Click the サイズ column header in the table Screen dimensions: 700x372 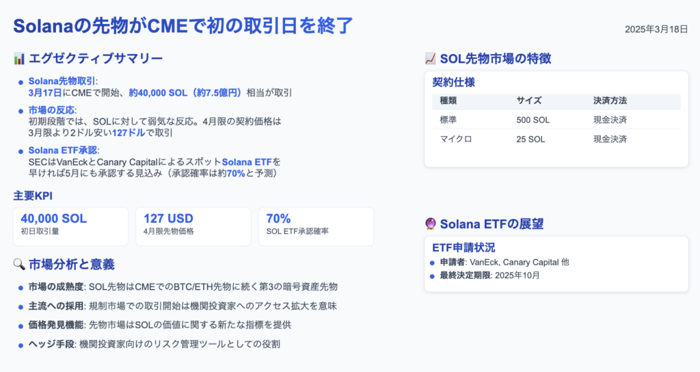click(529, 101)
